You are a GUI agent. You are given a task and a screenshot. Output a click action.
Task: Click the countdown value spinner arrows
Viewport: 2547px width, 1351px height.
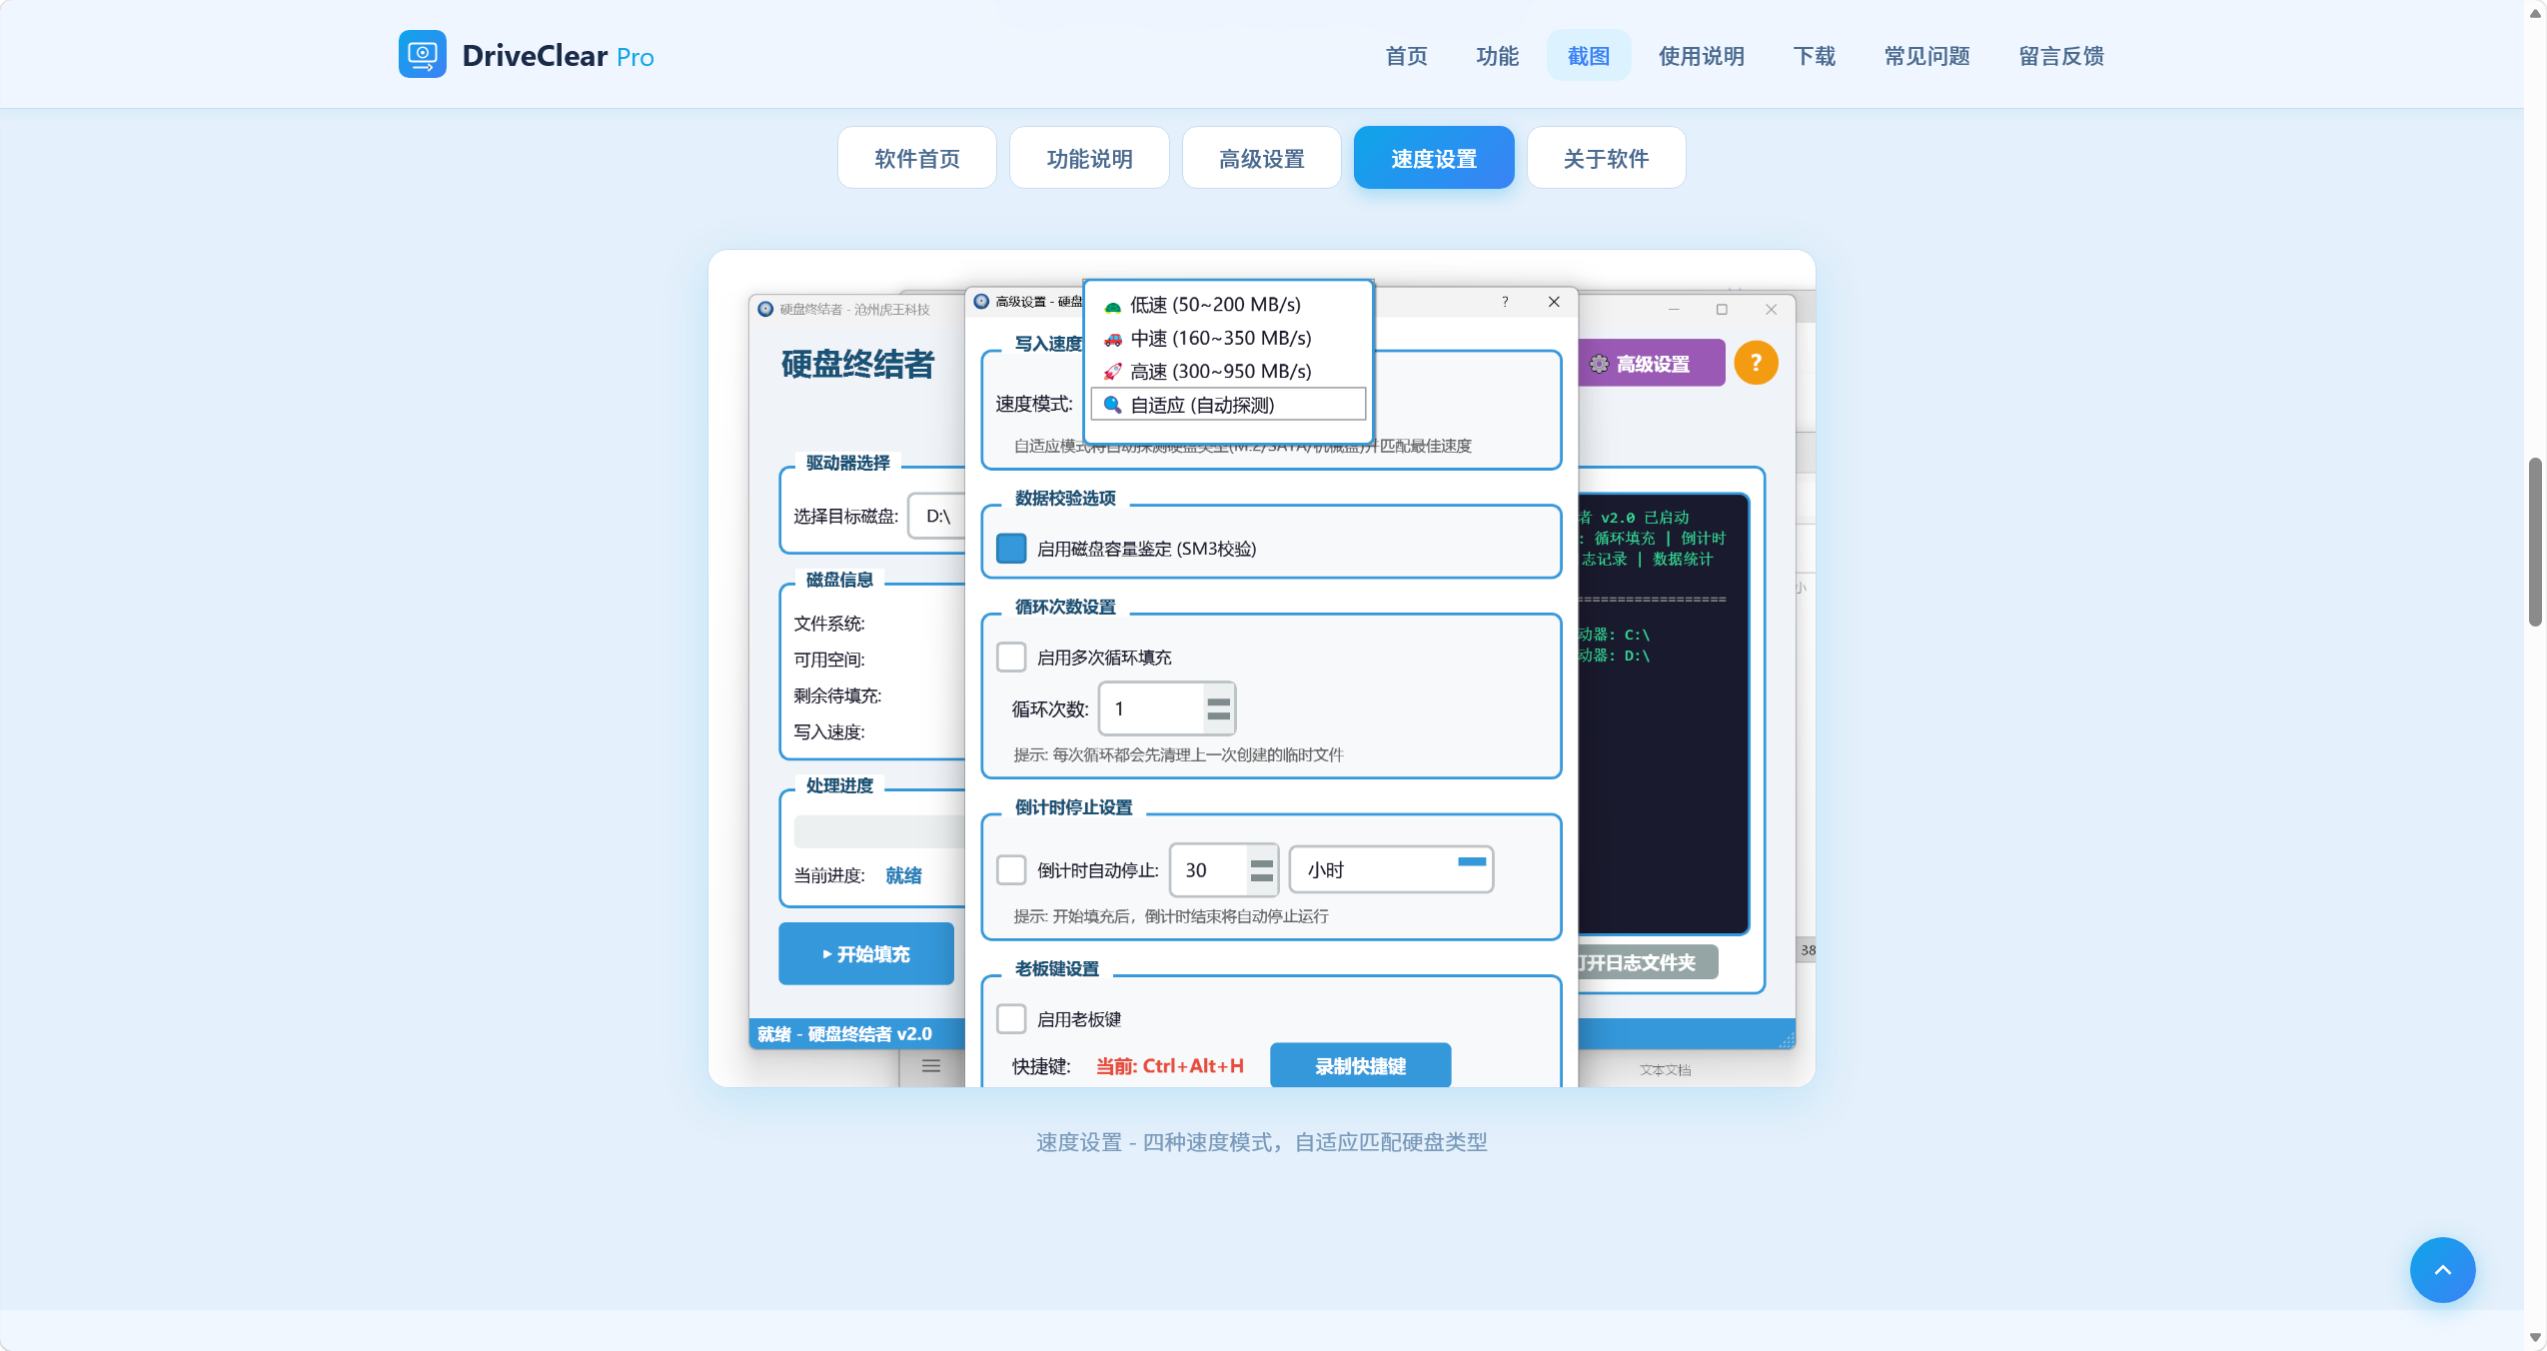pyautogui.click(x=1262, y=869)
